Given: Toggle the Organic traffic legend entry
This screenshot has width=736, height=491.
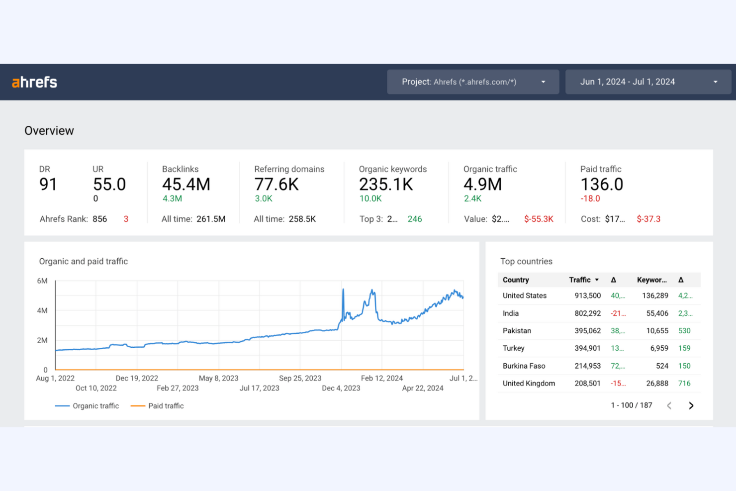Looking at the screenshot, I should tap(87, 405).
